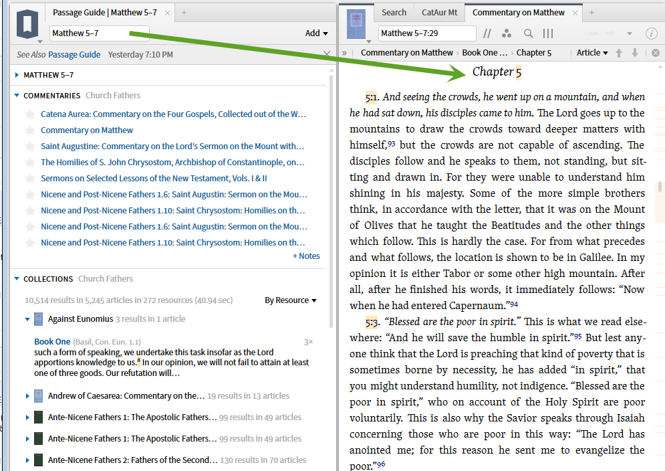665x471 pixels.
Task: Go to the previous article arrow
Action: pos(619,53)
